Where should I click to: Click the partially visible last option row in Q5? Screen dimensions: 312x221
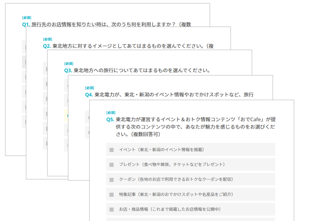click(x=190, y=219)
